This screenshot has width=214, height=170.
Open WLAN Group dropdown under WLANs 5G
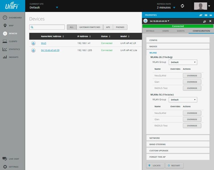[183, 100]
